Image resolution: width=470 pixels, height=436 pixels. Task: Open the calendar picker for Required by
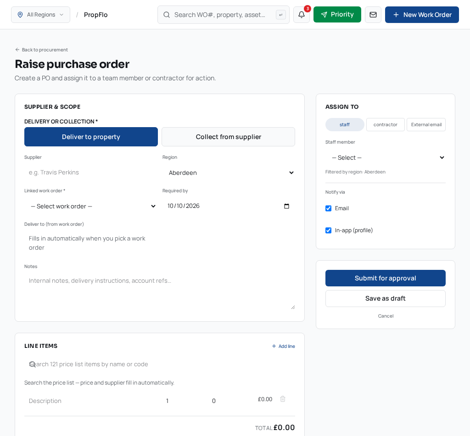tap(286, 206)
